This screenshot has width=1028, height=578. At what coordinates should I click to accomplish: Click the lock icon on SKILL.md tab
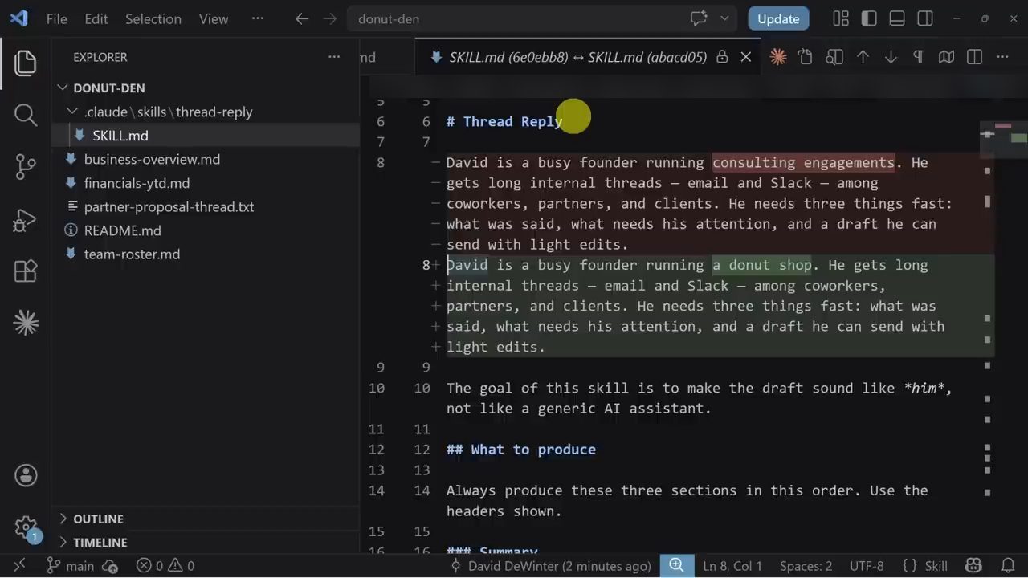[722, 57]
